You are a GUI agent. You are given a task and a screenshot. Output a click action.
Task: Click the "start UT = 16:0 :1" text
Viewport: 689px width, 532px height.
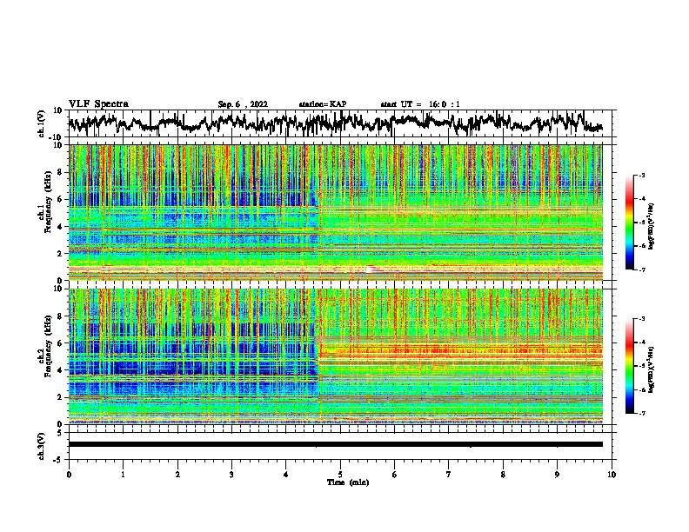pos(420,104)
